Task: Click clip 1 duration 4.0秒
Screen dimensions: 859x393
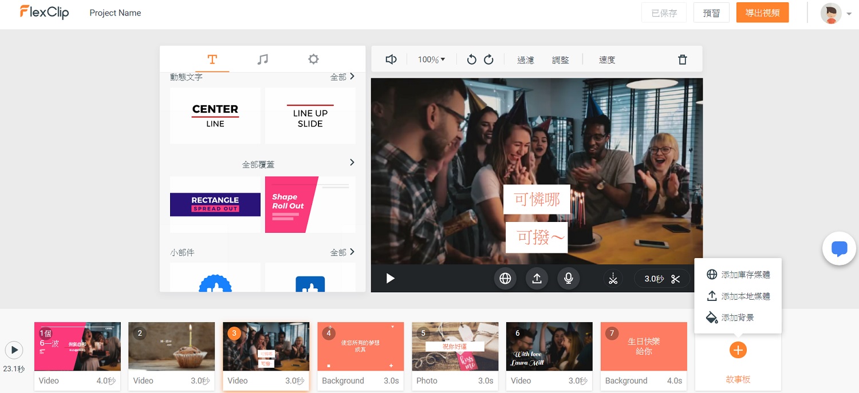Action: (x=106, y=381)
